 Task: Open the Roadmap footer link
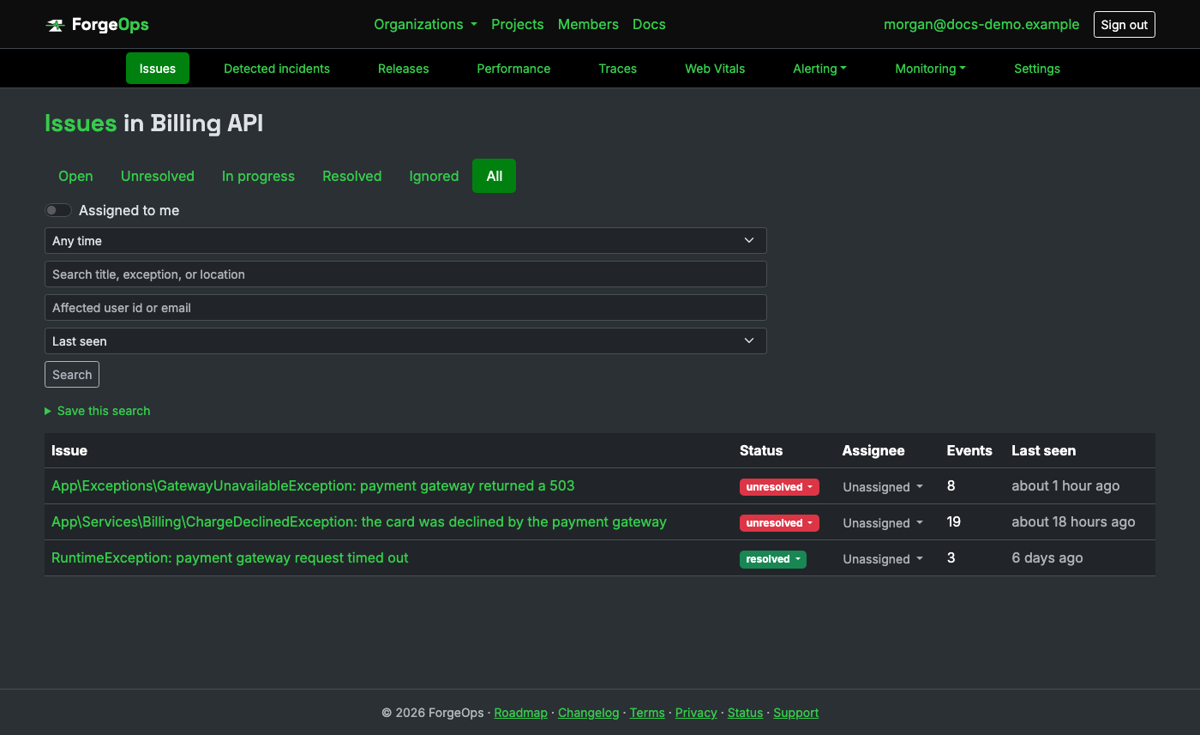point(521,713)
